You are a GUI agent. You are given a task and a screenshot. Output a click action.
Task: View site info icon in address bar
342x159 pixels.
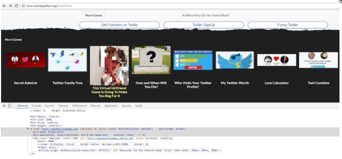23,6
